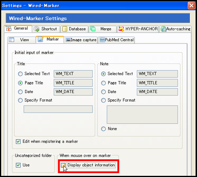Click Title Specify Format text box
This screenshot has height=177, width=197.
[58, 109]
